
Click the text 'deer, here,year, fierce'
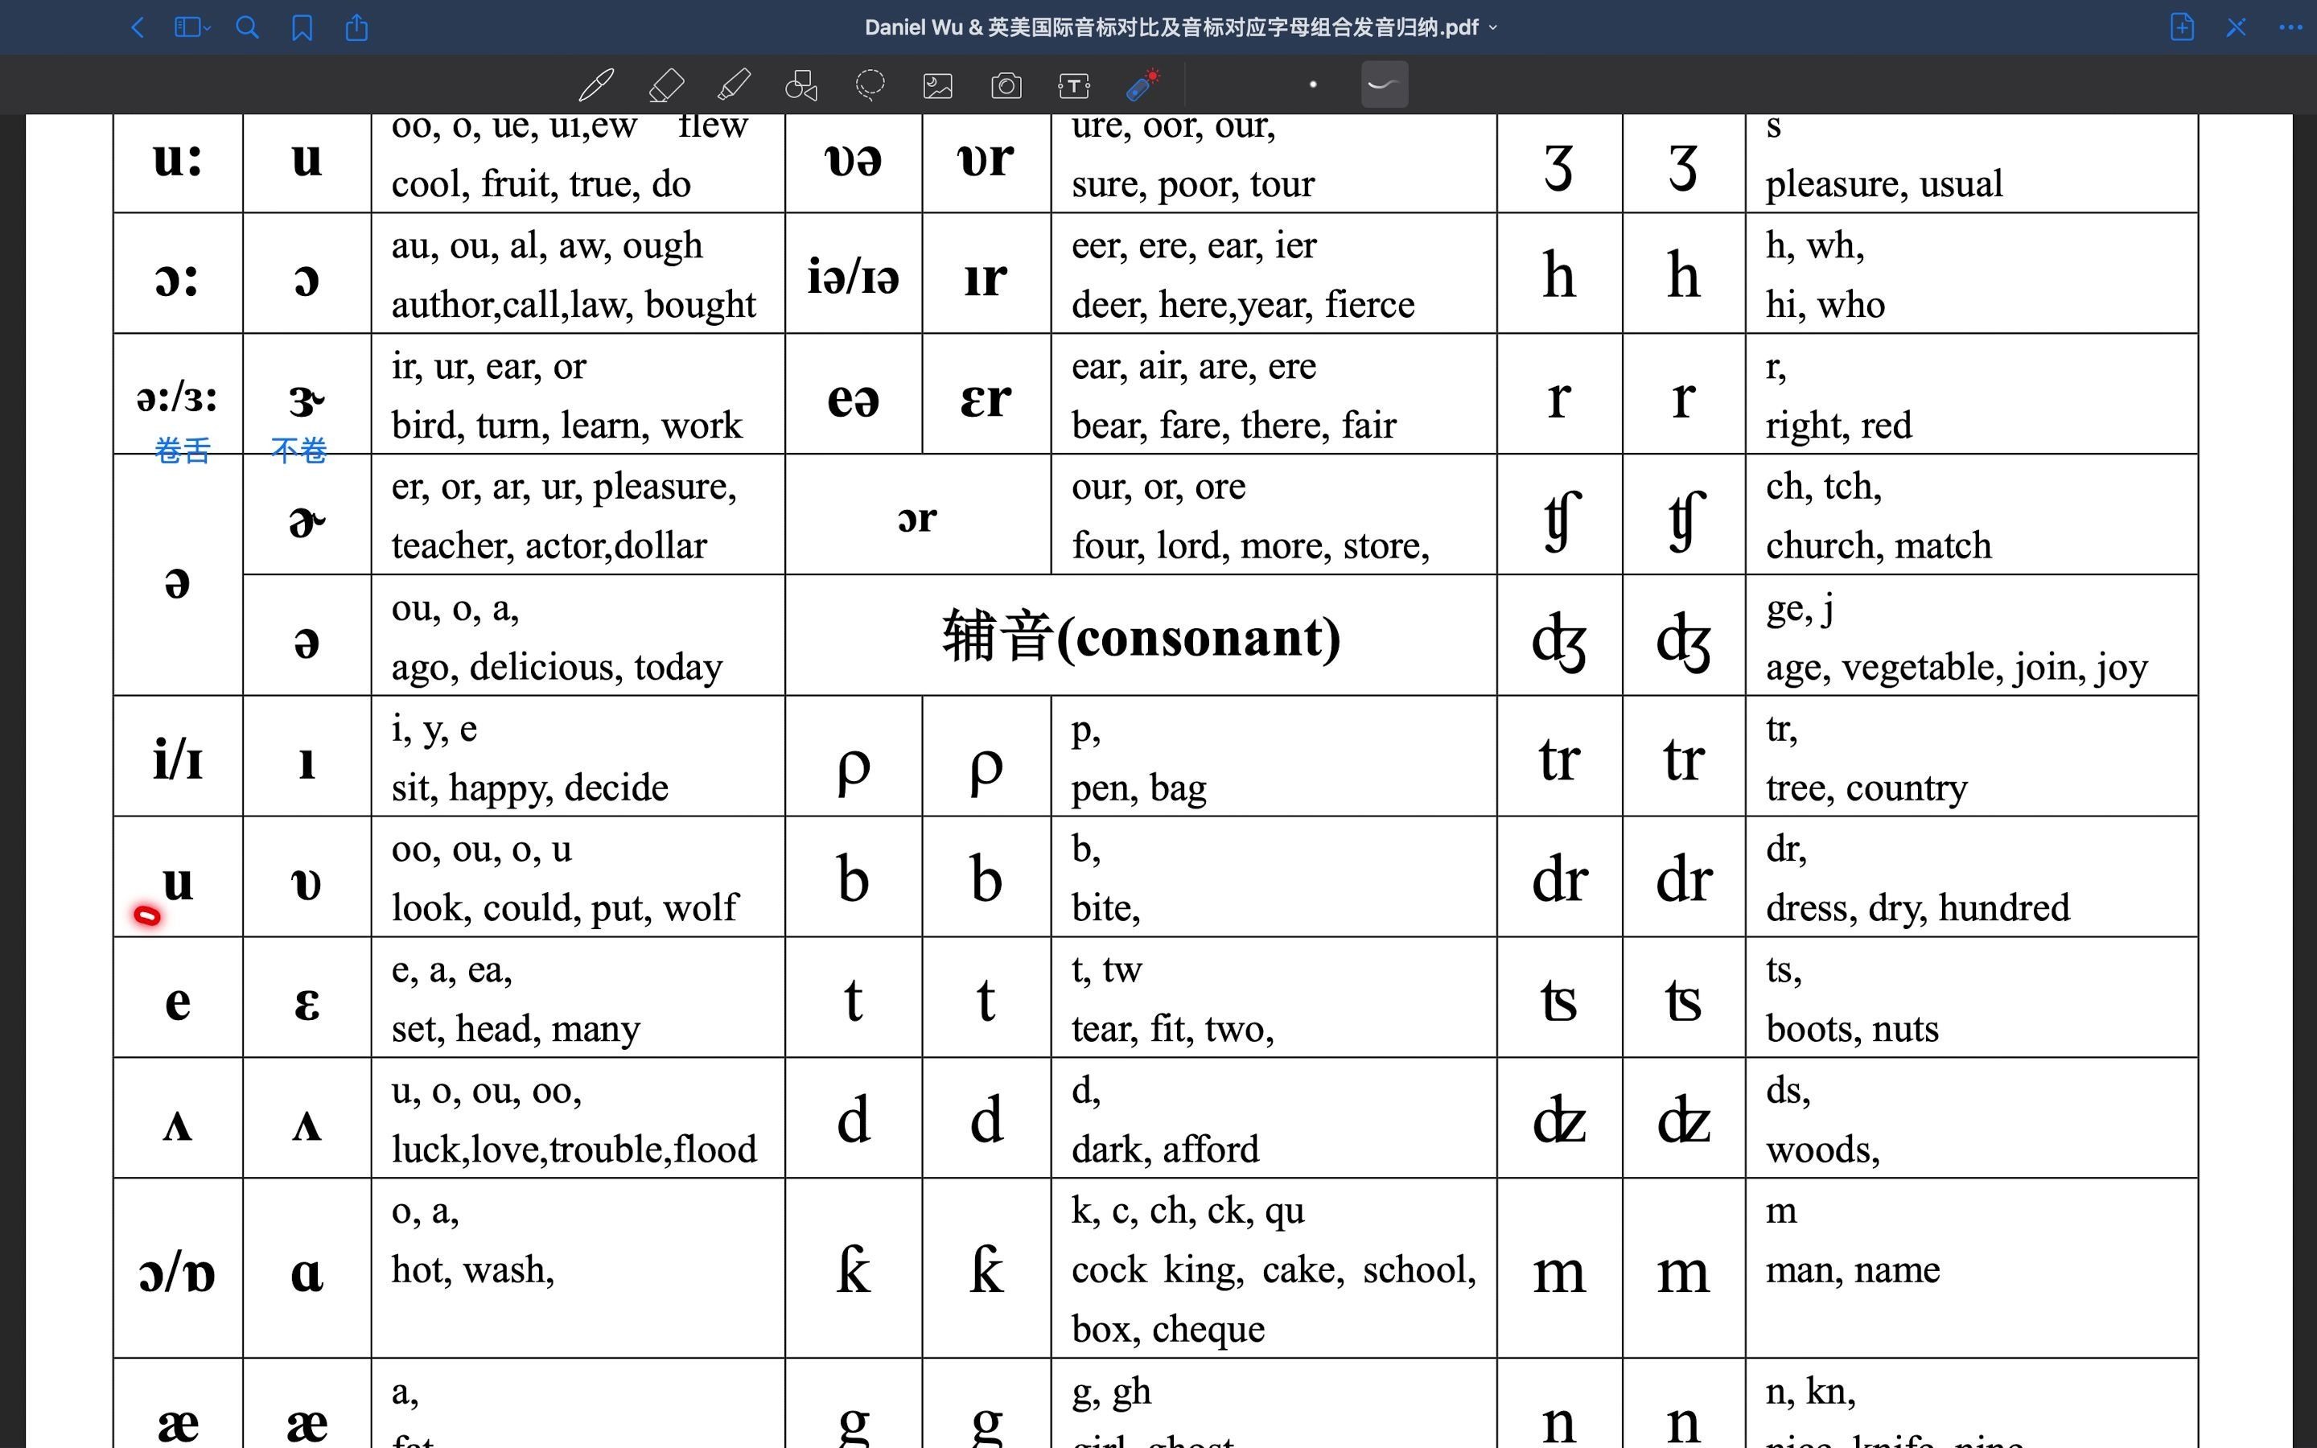pos(1243,305)
